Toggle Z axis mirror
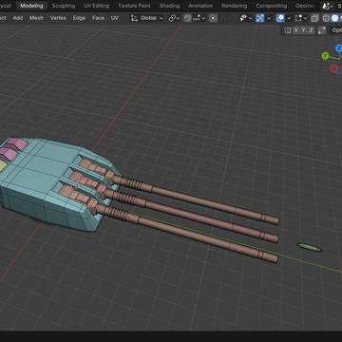 pos(311,30)
